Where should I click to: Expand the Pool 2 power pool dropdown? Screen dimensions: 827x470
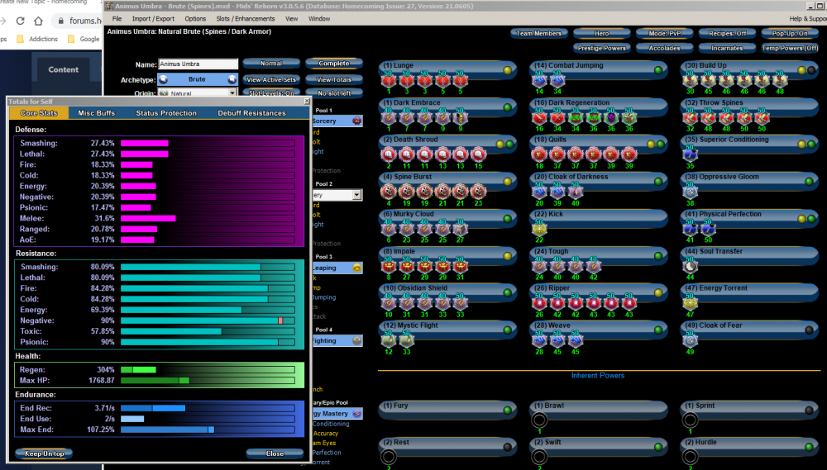[x=356, y=196]
